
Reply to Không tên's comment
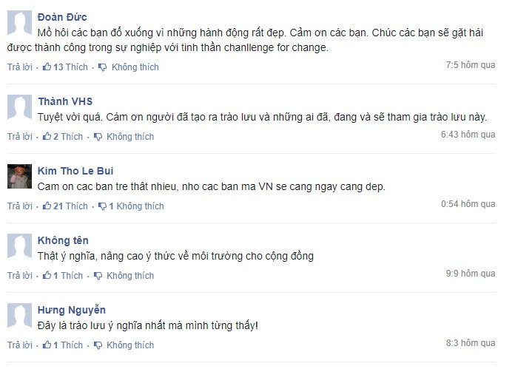click(x=20, y=276)
